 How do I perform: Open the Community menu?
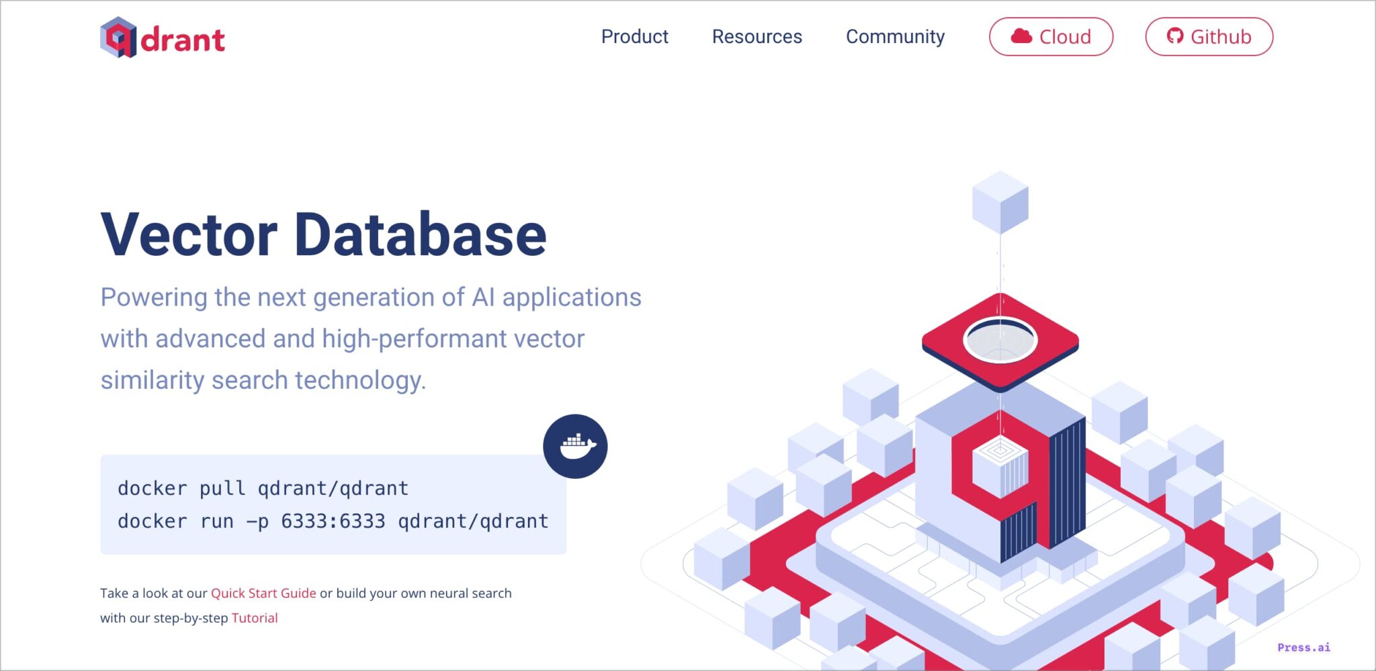point(895,36)
